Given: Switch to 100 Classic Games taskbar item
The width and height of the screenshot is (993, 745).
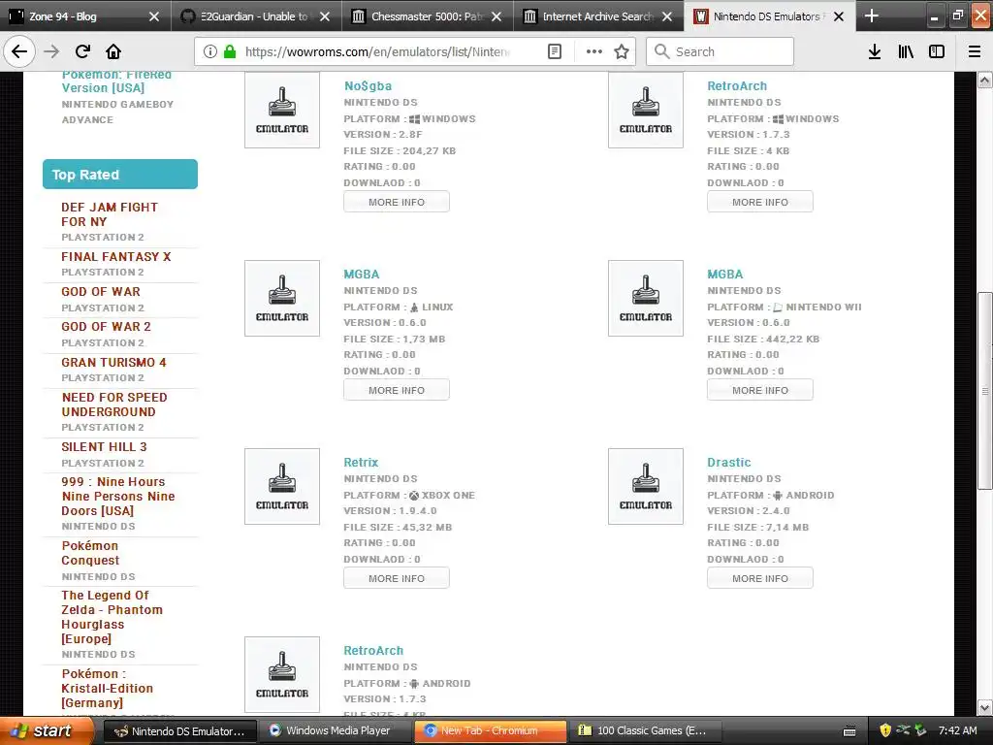Looking at the screenshot, I should click(645, 730).
